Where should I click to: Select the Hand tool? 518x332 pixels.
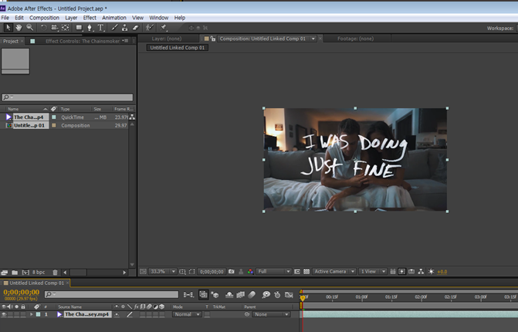point(19,28)
